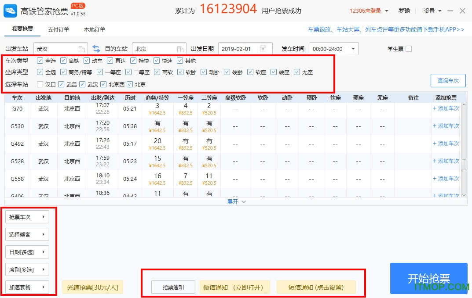This screenshot has height=298, width=472.
Task: Switch to 支付订单 tab
Action: coord(59,29)
